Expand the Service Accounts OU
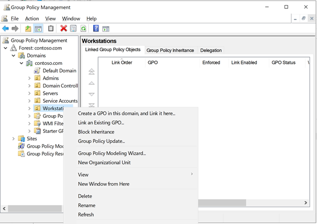317x224 pixels. pos(29,101)
